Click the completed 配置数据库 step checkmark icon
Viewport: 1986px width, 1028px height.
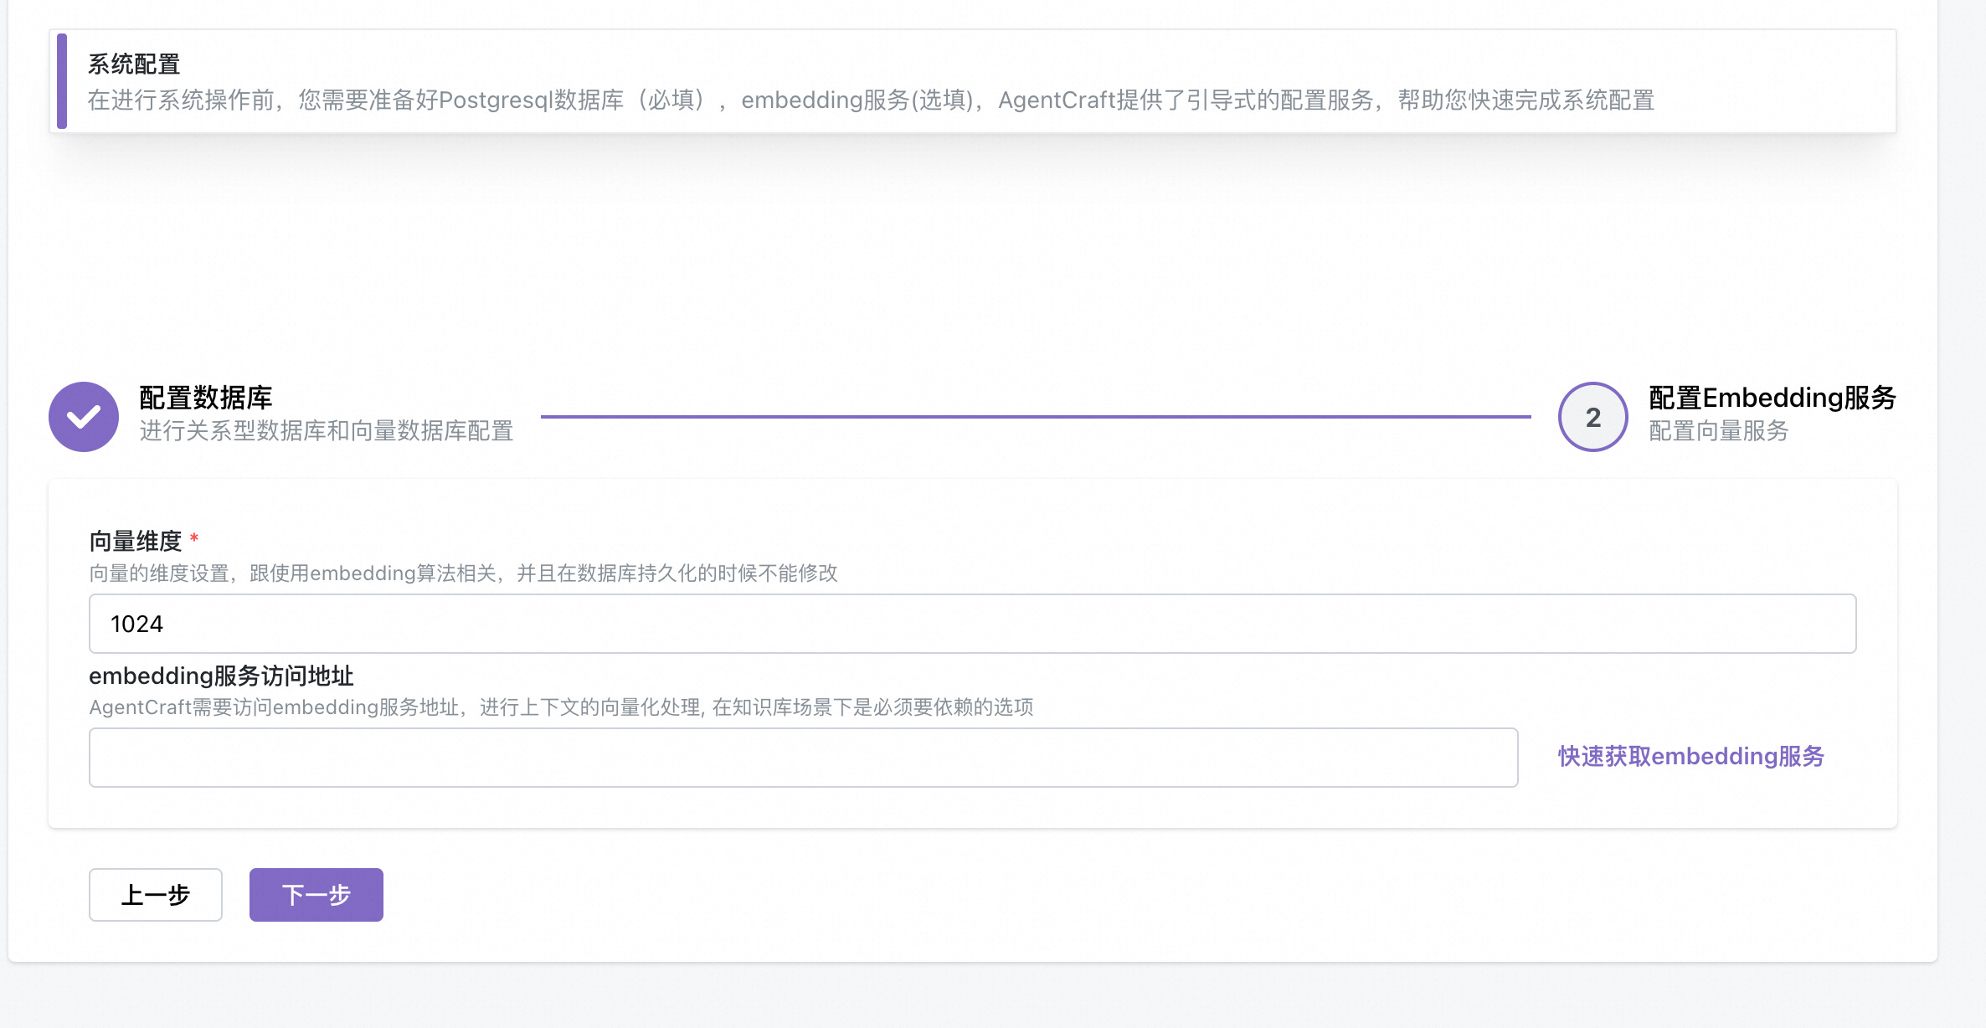[84, 417]
